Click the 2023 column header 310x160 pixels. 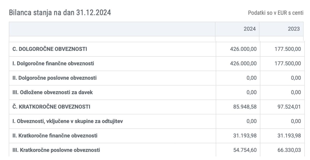coord(294,29)
